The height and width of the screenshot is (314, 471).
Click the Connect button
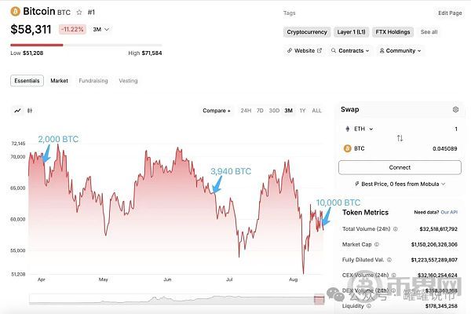400,167
